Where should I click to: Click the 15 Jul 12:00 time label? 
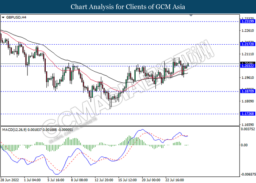click(x=128, y=180)
